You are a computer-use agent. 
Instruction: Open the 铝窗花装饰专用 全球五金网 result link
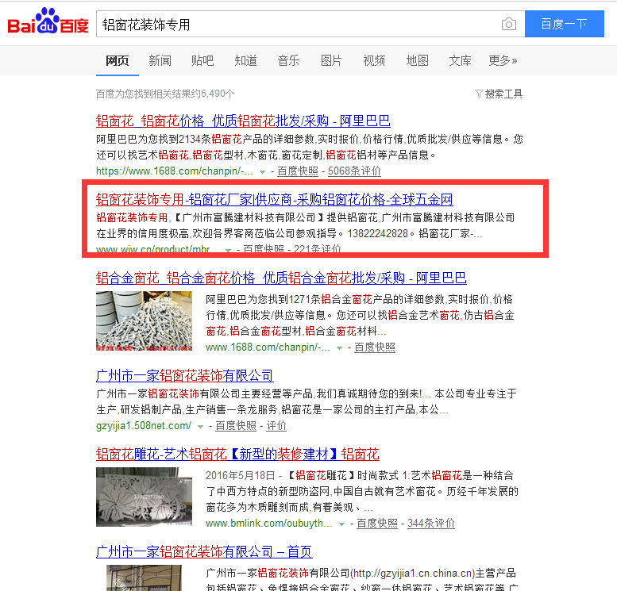274,199
